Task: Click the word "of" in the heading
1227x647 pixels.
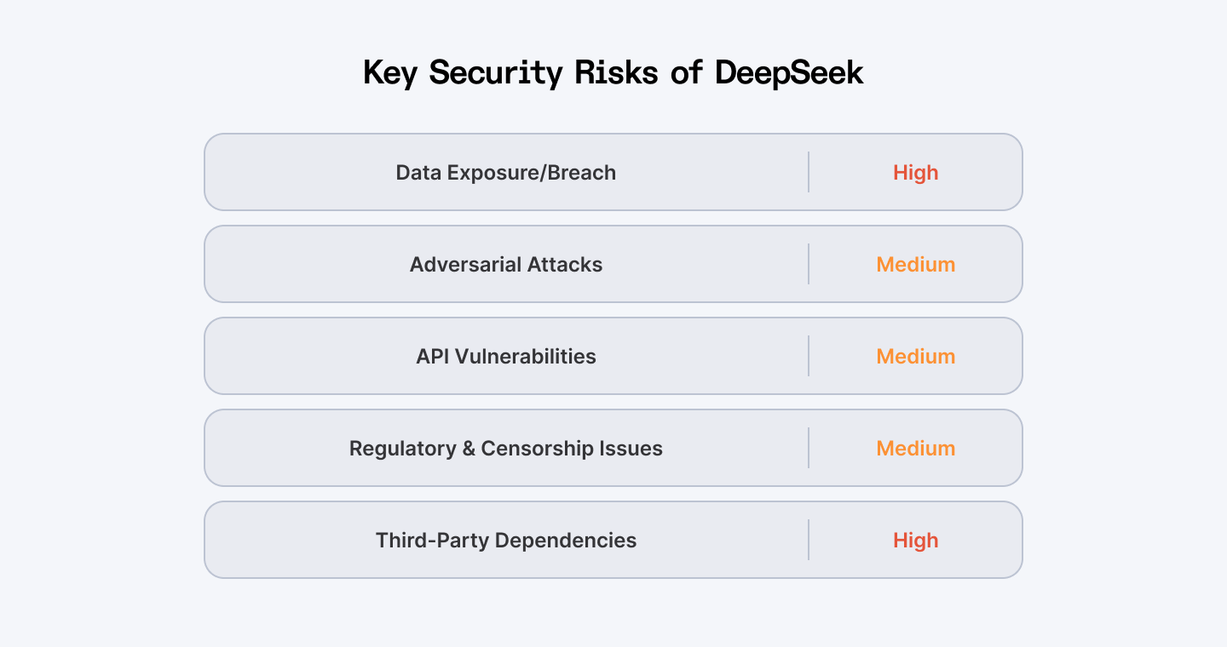Action: click(687, 73)
